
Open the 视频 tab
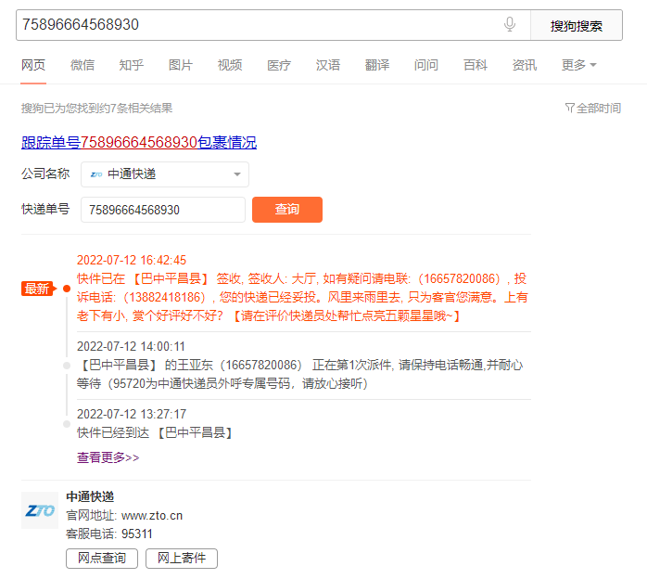coord(230,65)
